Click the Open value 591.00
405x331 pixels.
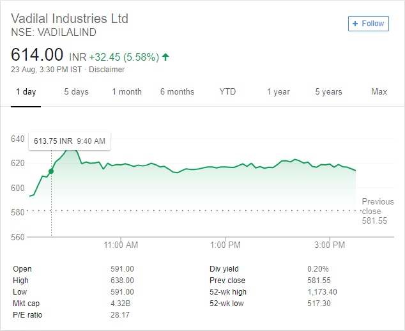pos(122,269)
